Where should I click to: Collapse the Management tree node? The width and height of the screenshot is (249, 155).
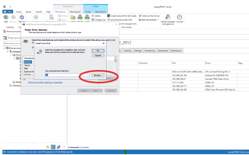8,52
